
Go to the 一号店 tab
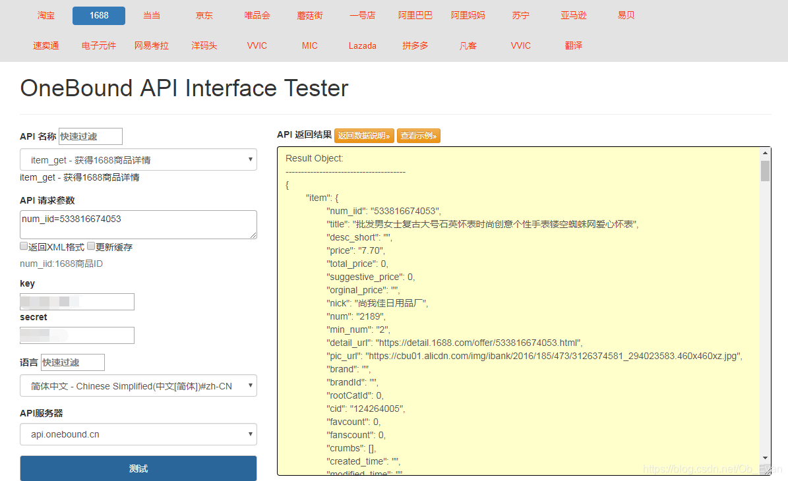point(362,16)
